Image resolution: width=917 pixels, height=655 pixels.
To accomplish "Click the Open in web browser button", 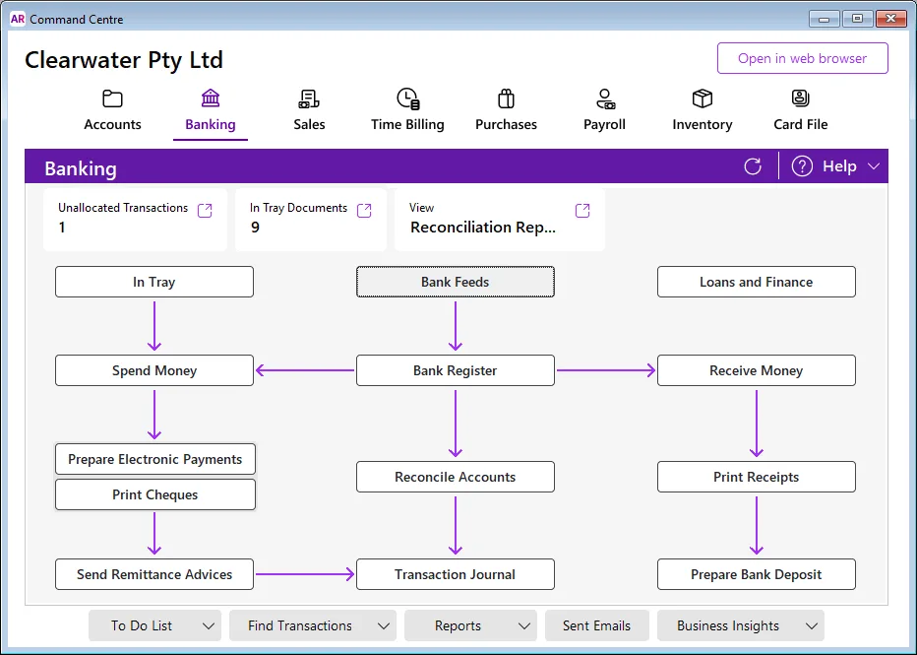I will [802, 58].
